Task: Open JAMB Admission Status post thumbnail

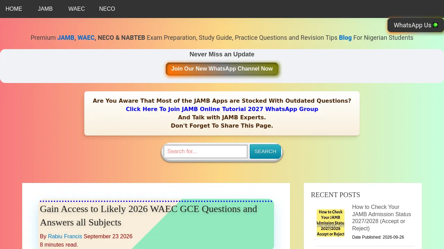Action: tap(331, 223)
